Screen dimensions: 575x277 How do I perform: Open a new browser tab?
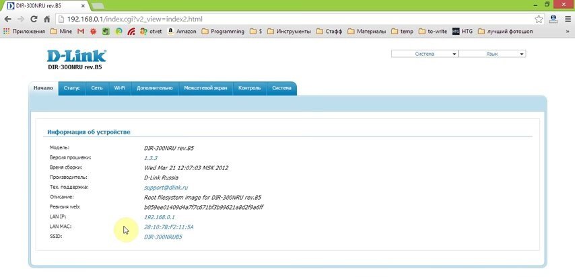point(97,6)
